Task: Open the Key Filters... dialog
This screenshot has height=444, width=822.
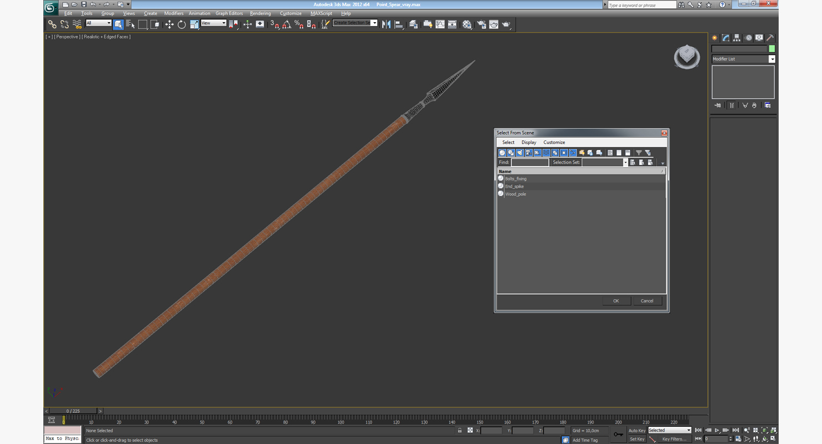Action: [674, 439]
